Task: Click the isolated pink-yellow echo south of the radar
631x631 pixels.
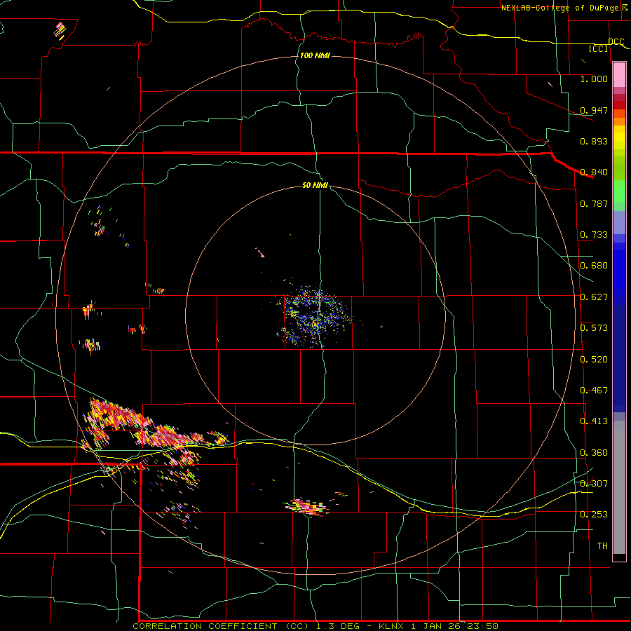Action: coord(306,507)
